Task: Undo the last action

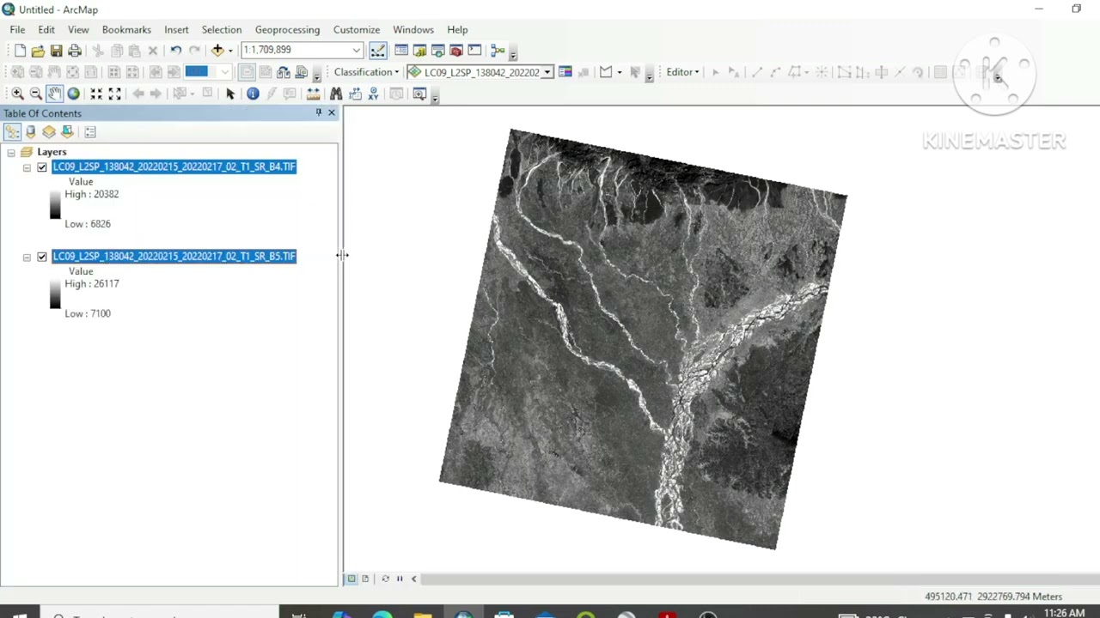Action: [x=175, y=51]
